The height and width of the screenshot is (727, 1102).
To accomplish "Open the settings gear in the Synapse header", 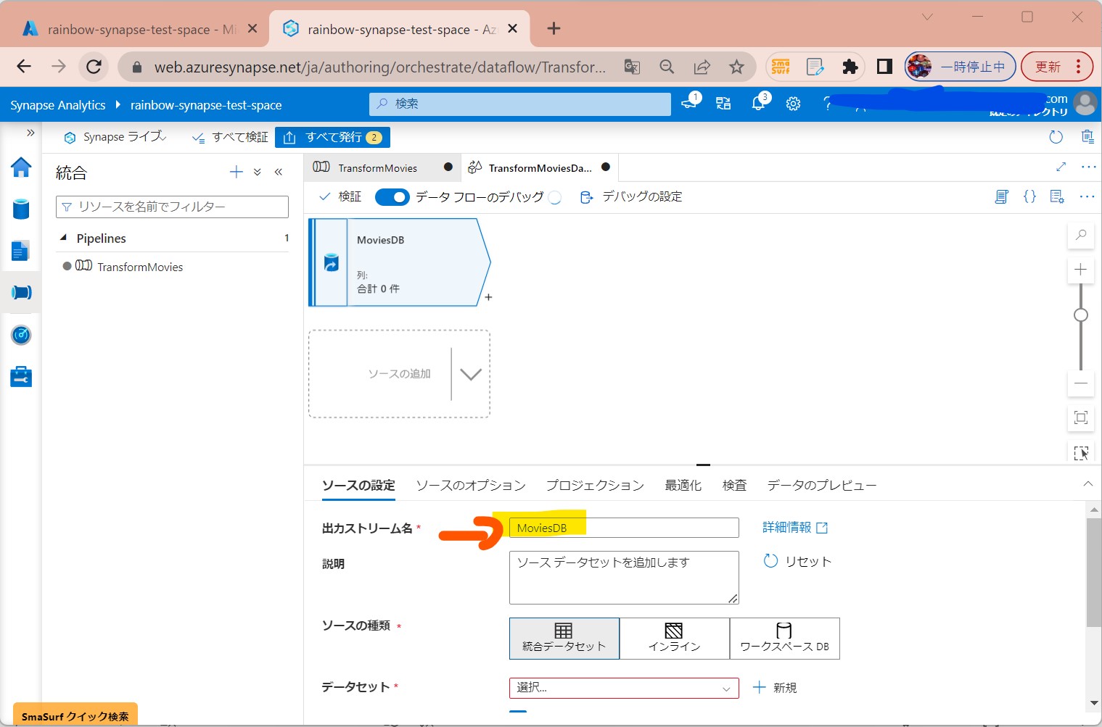I will [x=793, y=104].
